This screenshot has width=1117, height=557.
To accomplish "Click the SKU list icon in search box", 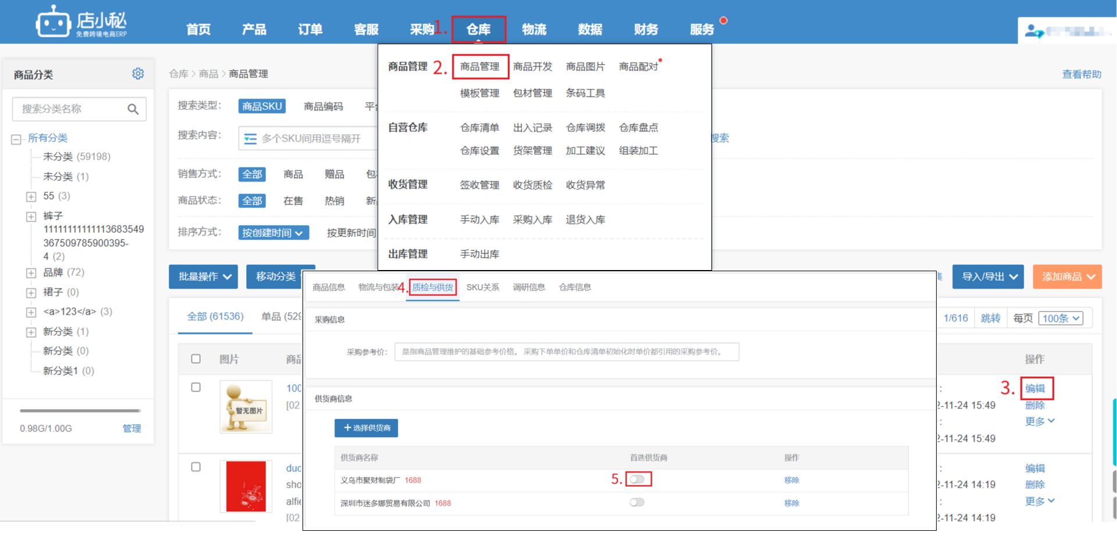I will pyautogui.click(x=250, y=139).
